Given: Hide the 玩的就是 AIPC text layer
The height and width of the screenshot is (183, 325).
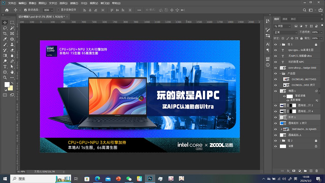Looking at the screenshot, I should [x=275, y=62].
